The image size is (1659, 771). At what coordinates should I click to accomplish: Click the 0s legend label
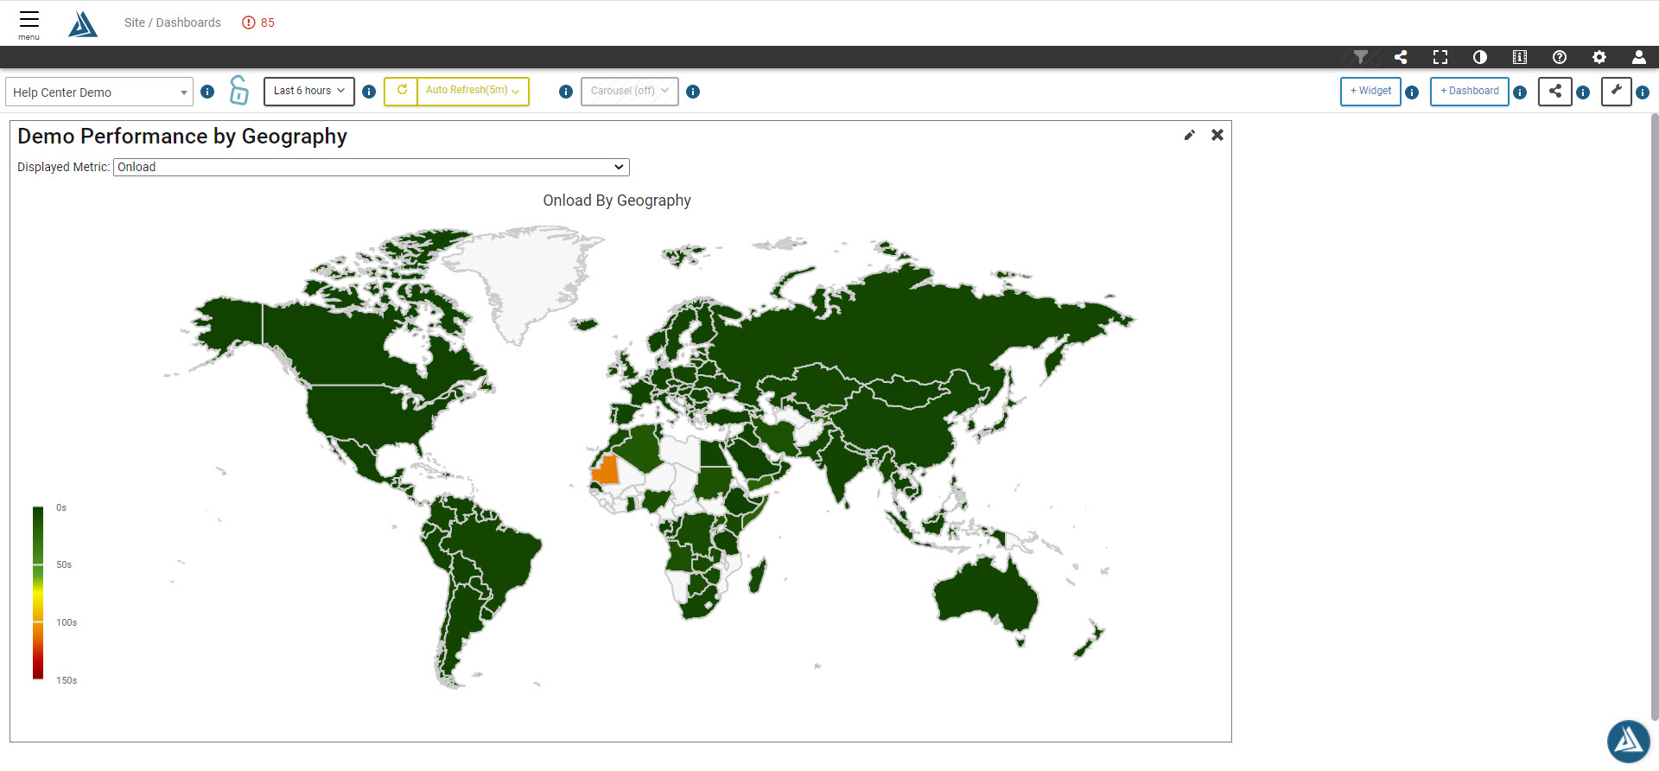click(x=61, y=507)
